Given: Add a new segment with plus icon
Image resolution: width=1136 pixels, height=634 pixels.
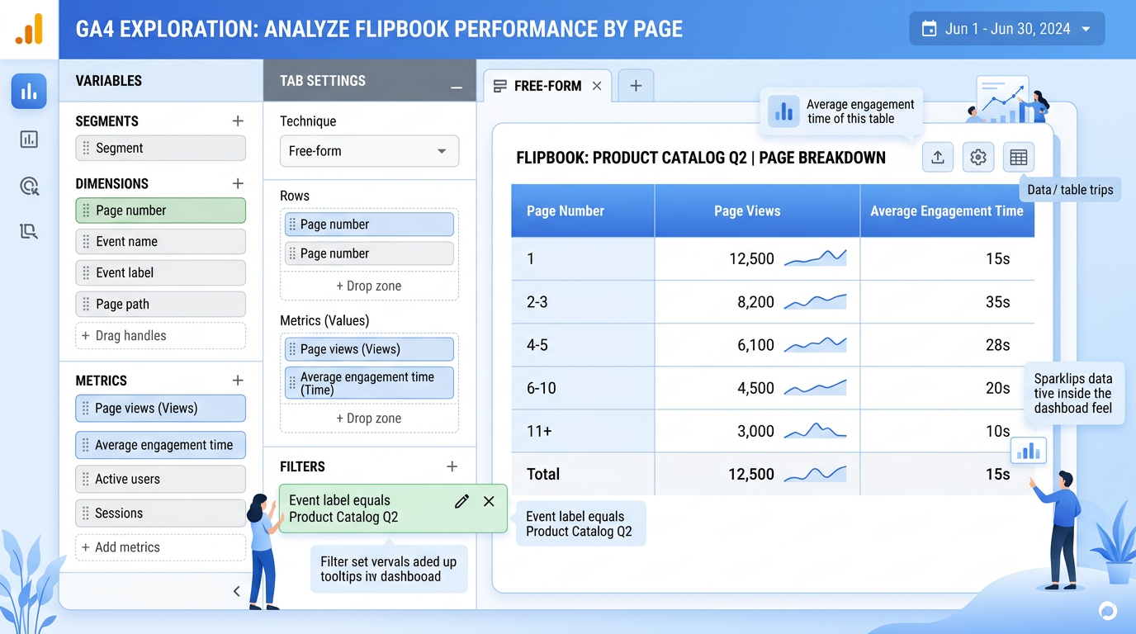Looking at the screenshot, I should [x=238, y=121].
